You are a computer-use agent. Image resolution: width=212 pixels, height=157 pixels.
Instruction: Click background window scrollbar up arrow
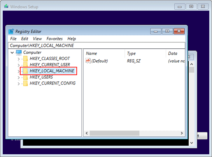click(192, 64)
